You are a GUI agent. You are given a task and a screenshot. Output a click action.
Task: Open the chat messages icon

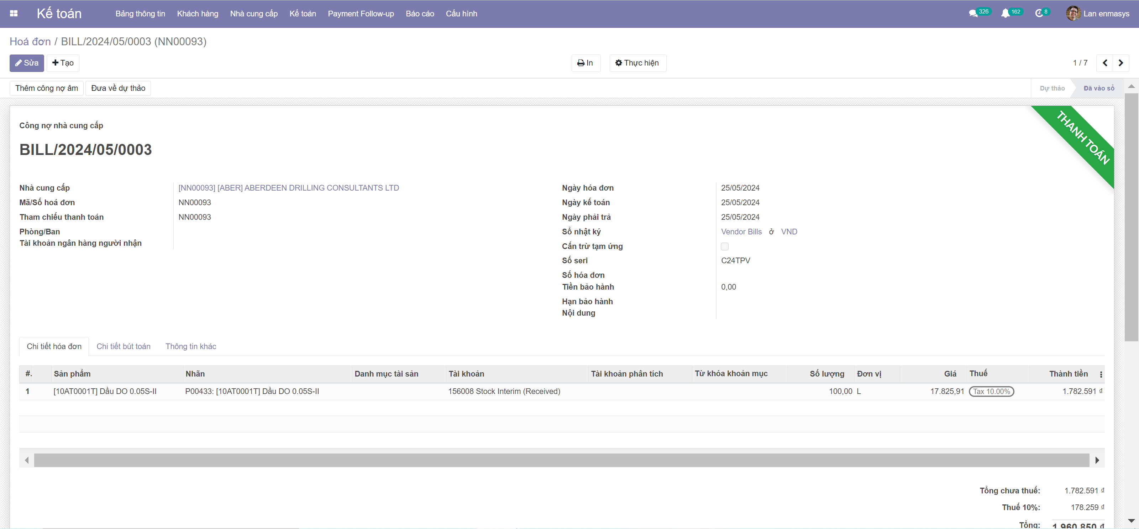coord(973,13)
